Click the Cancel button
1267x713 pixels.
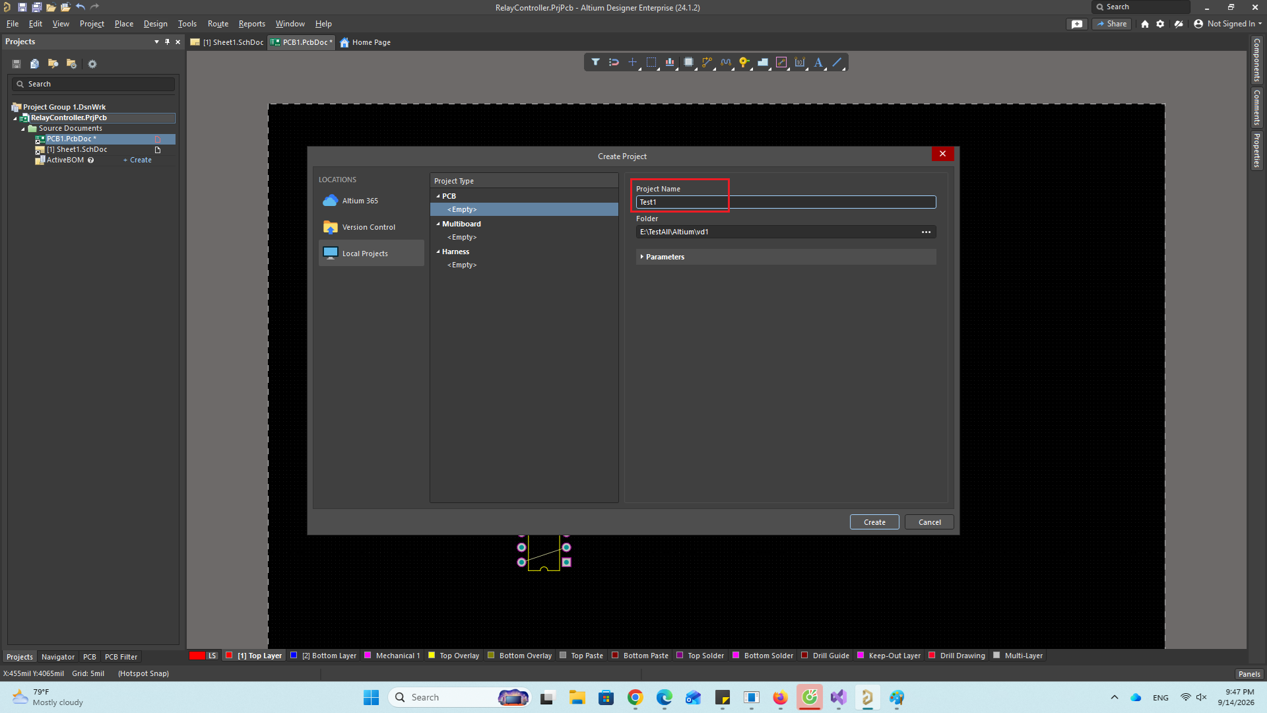[929, 522]
